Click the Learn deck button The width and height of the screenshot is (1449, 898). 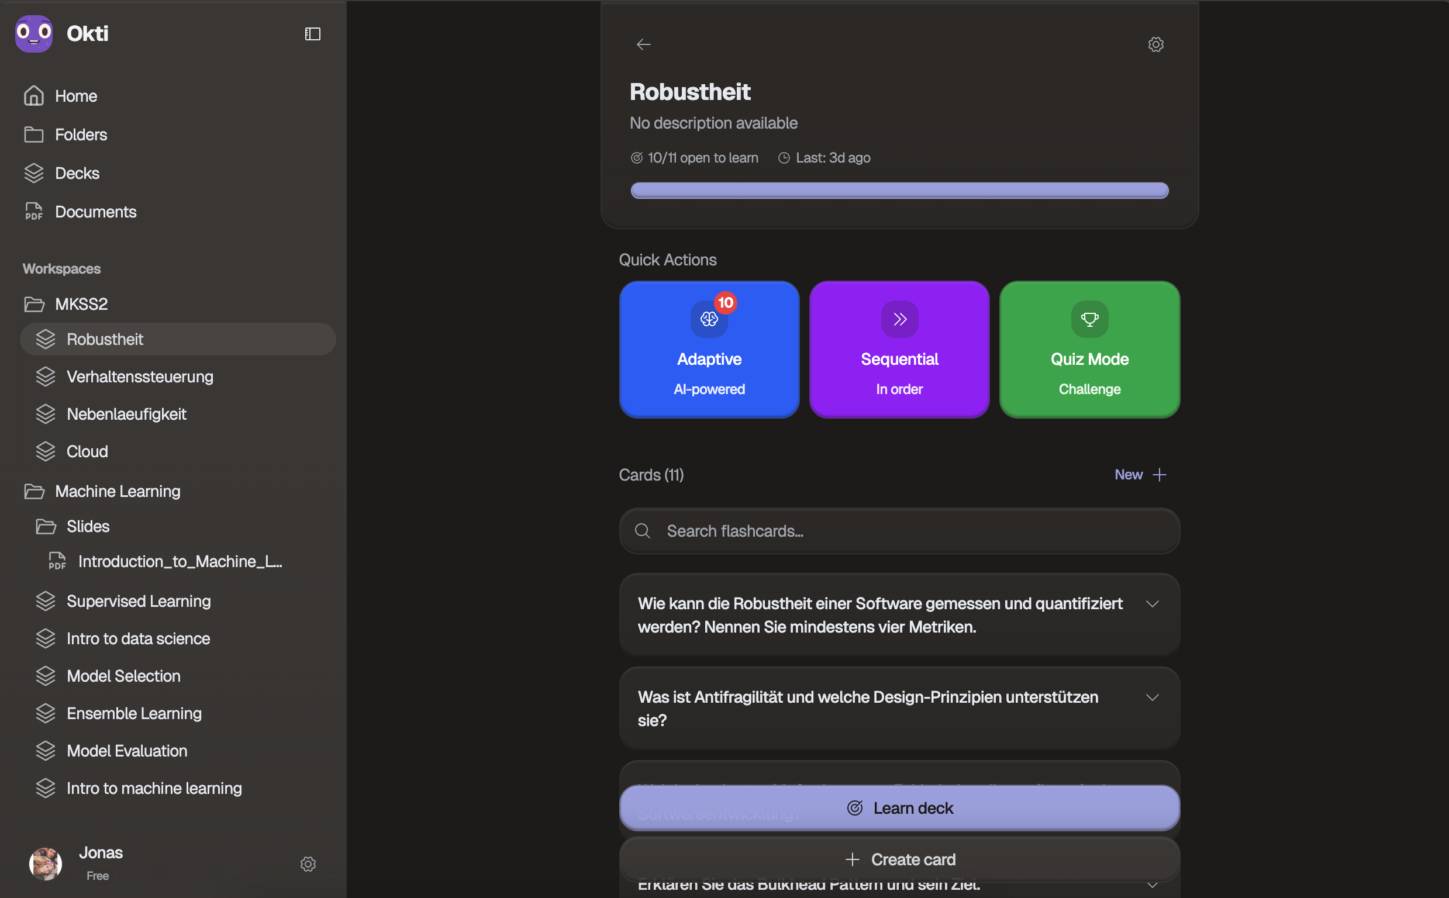point(899,808)
